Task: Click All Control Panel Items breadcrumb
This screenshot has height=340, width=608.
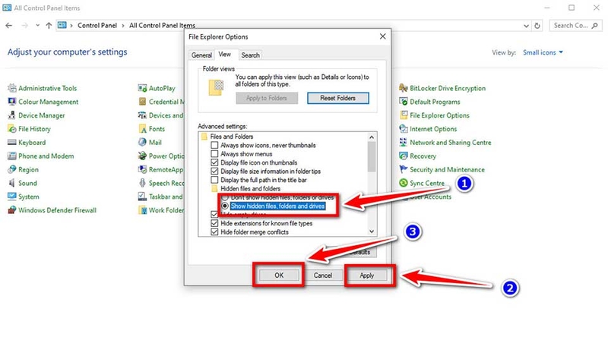Action: pyautogui.click(x=162, y=26)
